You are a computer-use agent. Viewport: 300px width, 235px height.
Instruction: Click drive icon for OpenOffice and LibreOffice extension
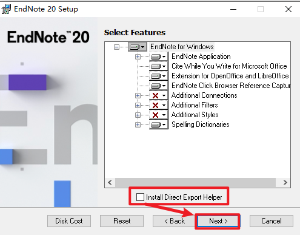[159, 76]
